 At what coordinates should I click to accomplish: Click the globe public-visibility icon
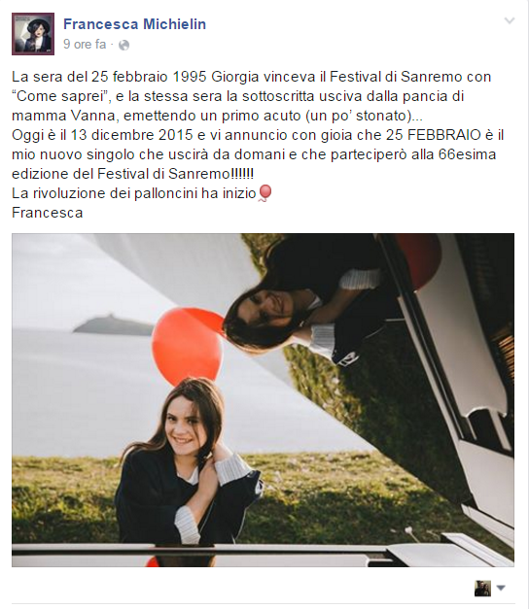[123, 45]
